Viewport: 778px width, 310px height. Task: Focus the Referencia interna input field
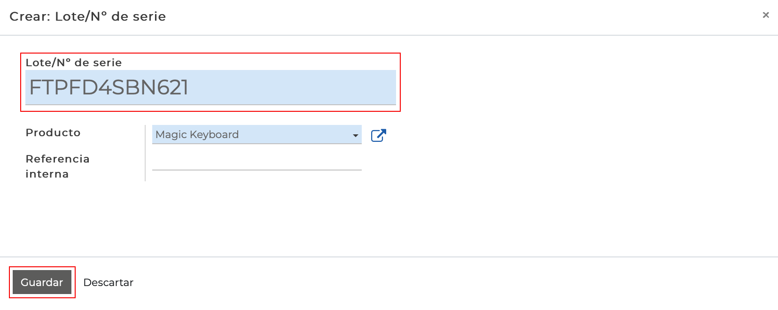click(257, 161)
